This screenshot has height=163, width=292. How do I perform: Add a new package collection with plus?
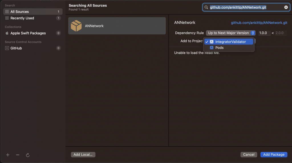point(8,155)
